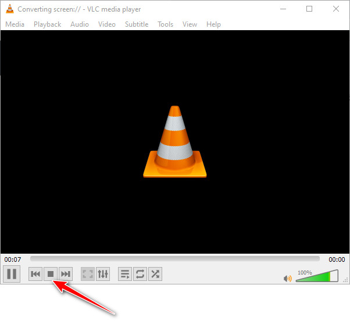The image size is (350, 321).
Task: Show extended settings equalizer icon
Action: 103,274
